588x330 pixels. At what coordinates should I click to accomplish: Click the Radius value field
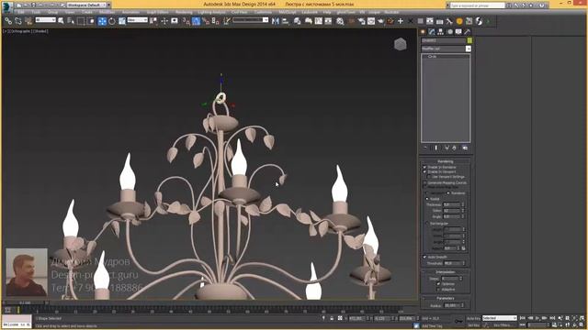(452, 305)
